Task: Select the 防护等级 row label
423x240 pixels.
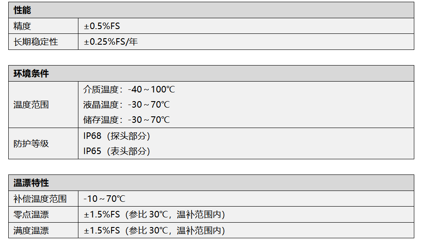Action: (x=31, y=144)
